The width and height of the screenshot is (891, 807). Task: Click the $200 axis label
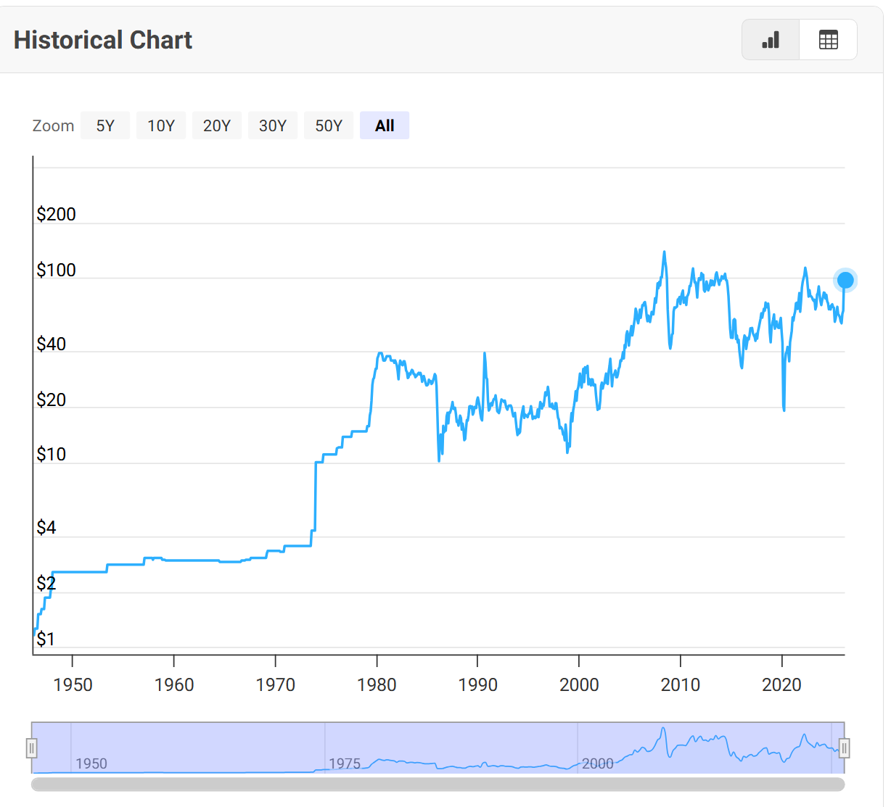(57, 215)
